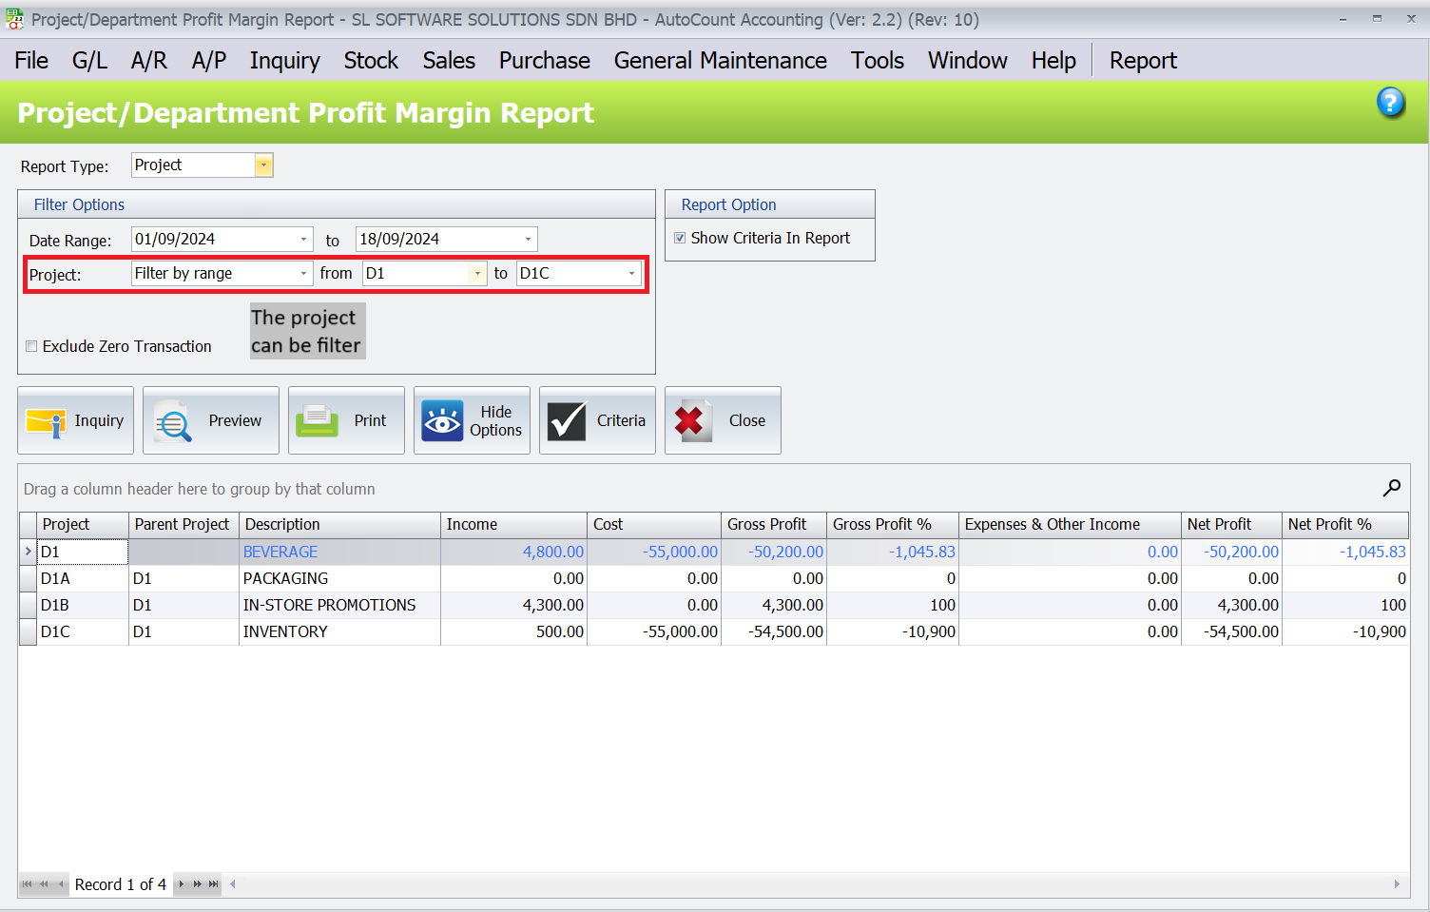Click the Criteria checkmark icon

[567, 421]
